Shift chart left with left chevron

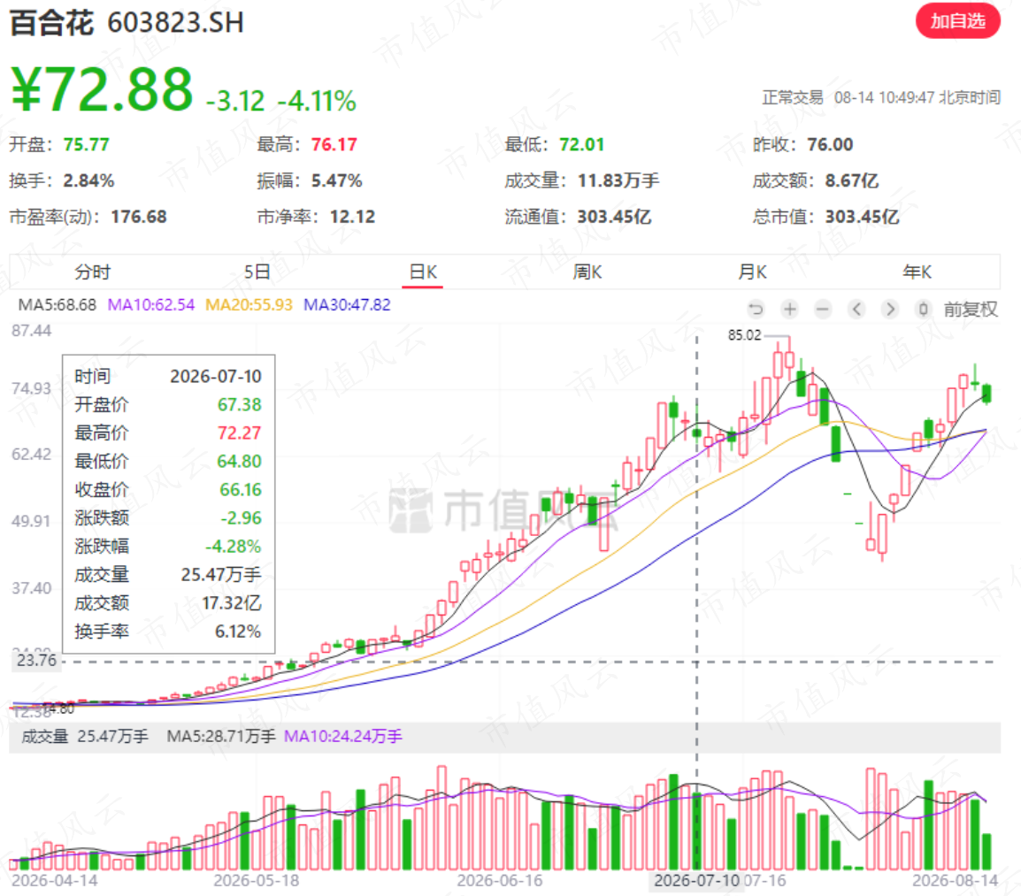click(x=857, y=309)
